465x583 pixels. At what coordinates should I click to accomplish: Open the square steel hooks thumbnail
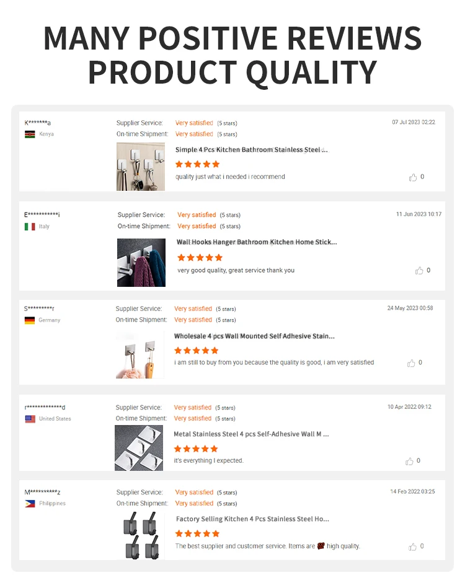point(139,448)
